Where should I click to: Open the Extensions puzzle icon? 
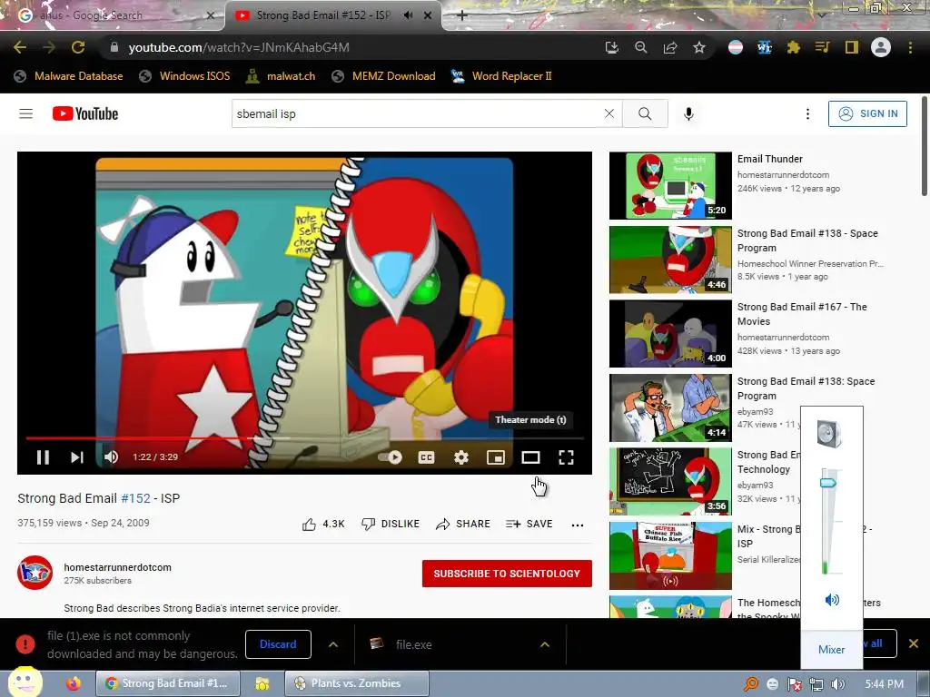(x=793, y=47)
